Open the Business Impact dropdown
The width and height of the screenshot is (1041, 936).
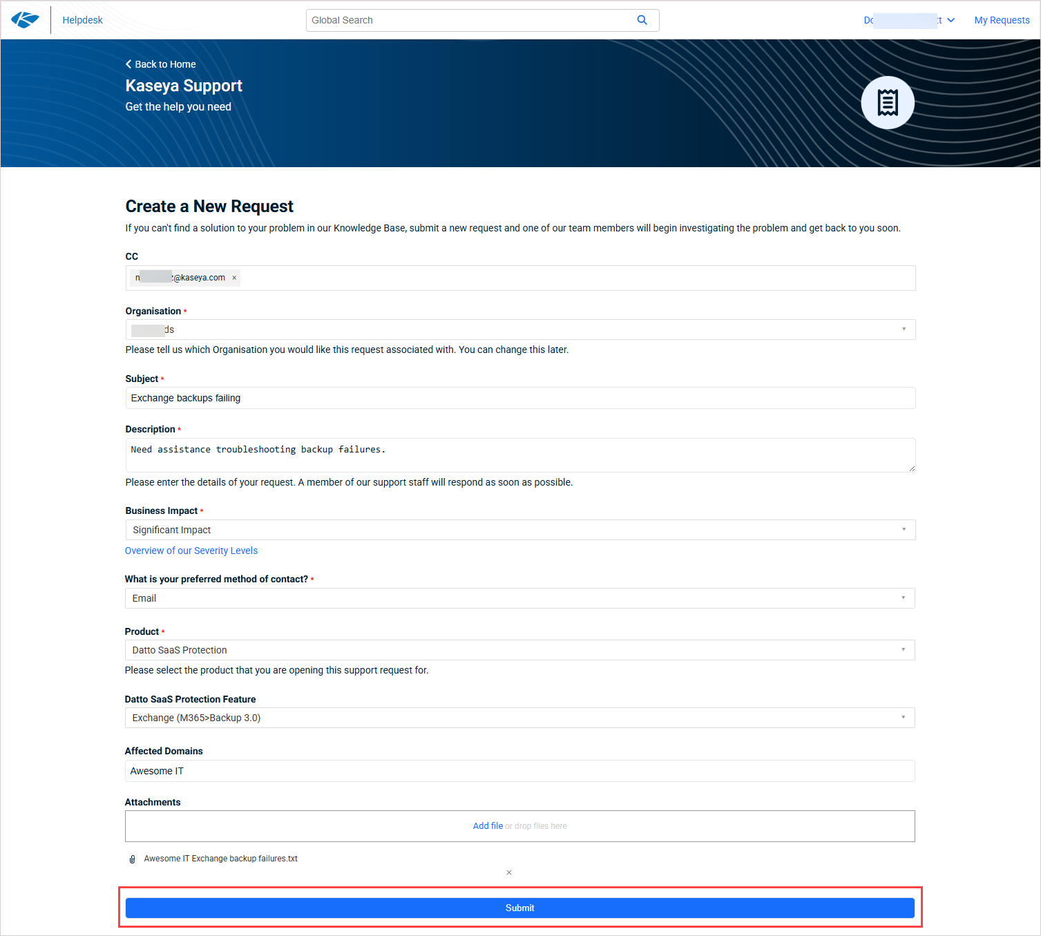coord(904,530)
